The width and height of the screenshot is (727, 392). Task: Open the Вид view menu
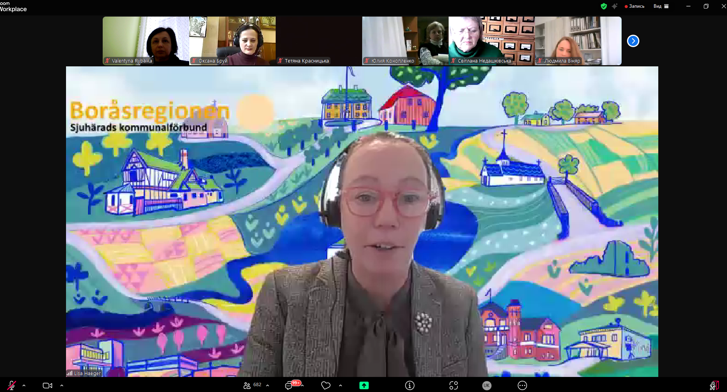(661, 6)
